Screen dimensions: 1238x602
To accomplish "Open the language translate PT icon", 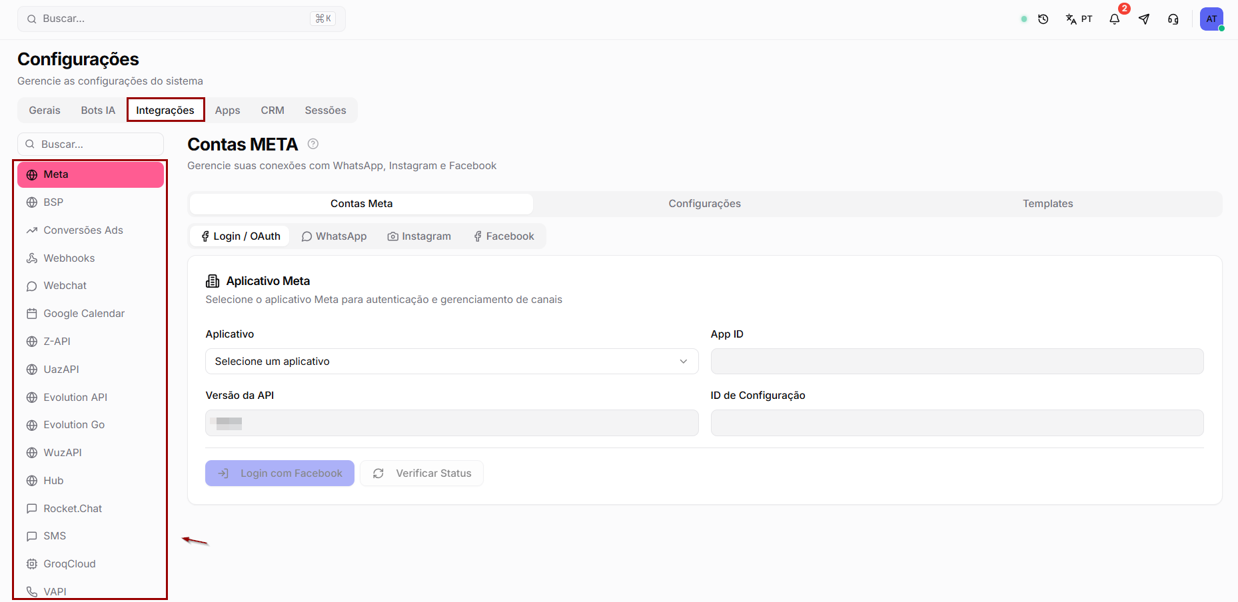I will tap(1079, 19).
